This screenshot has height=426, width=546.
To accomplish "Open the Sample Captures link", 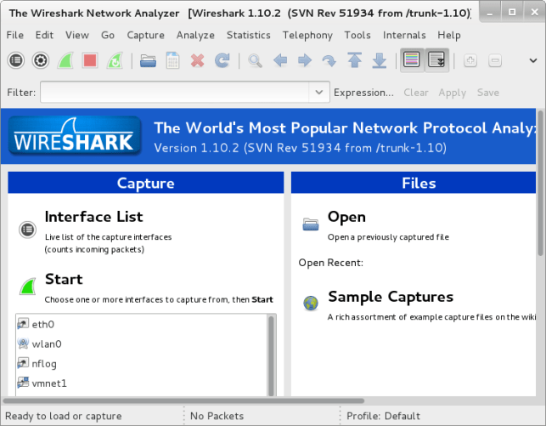I will (391, 297).
